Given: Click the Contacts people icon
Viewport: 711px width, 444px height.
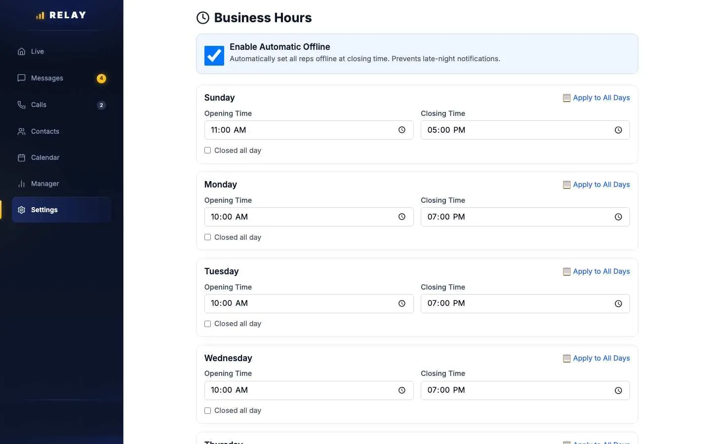Looking at the screenshot, I should [x=21, y=131].
